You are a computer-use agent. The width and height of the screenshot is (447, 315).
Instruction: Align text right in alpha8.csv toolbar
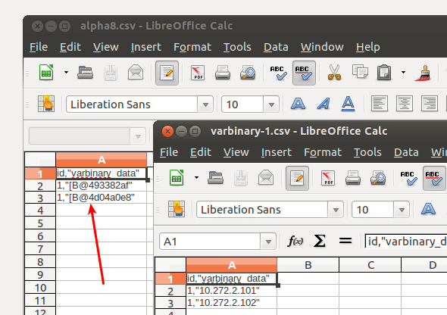pos(430,104)
